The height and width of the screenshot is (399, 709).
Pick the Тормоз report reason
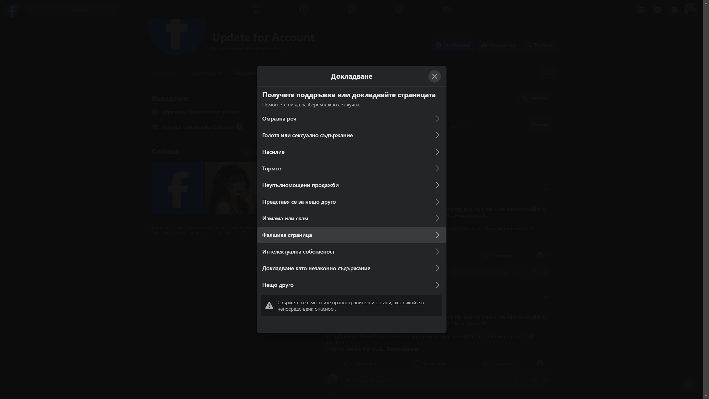click(351, 168)
